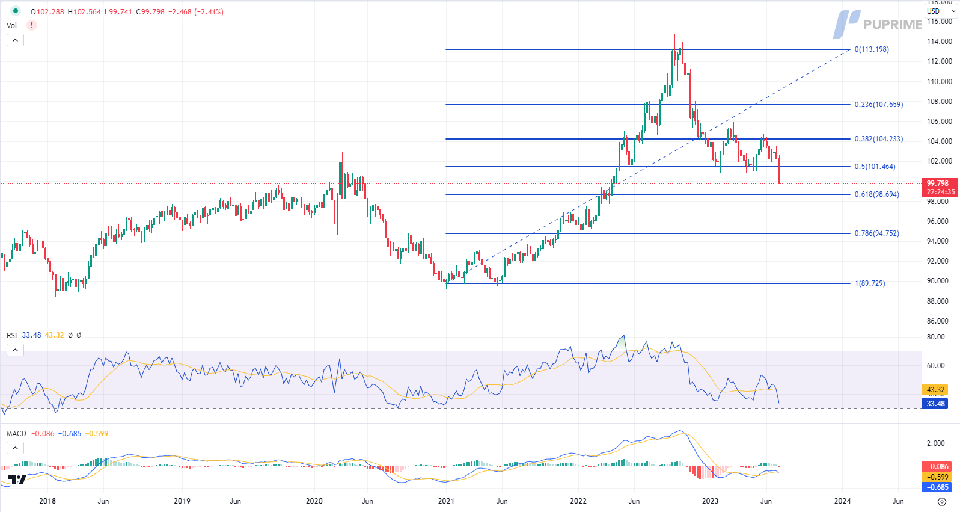
Task: Click the 2021 label on time axis
Action: click(446, 501)
